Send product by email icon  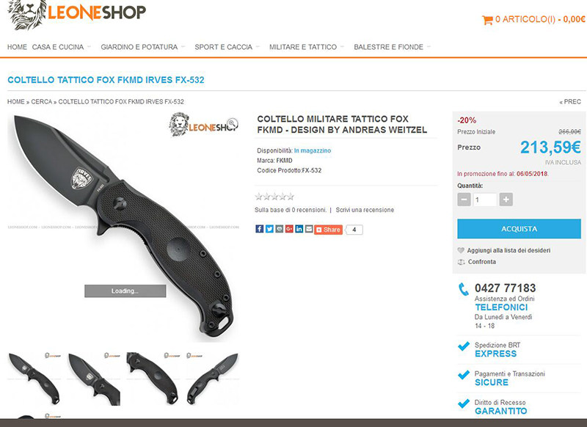309,229
